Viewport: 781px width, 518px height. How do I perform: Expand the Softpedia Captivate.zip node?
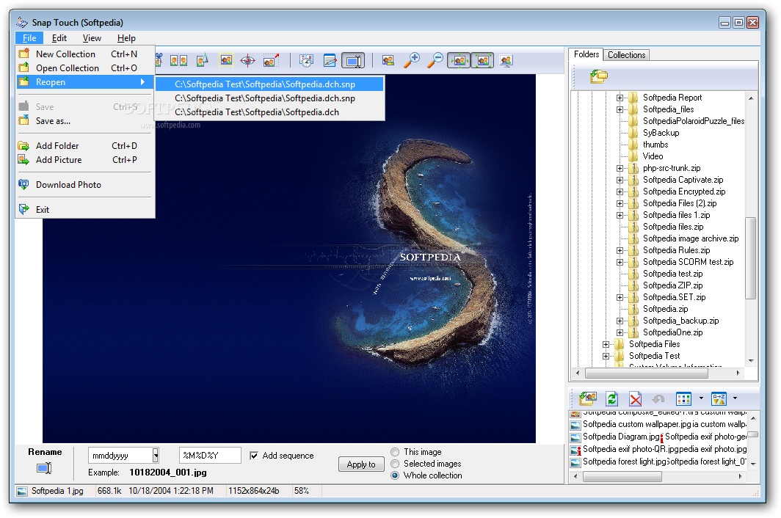click(620, 180)
